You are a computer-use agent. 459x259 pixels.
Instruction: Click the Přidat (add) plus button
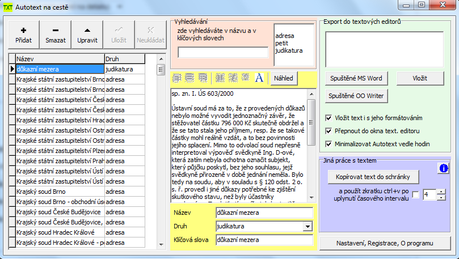23,35
